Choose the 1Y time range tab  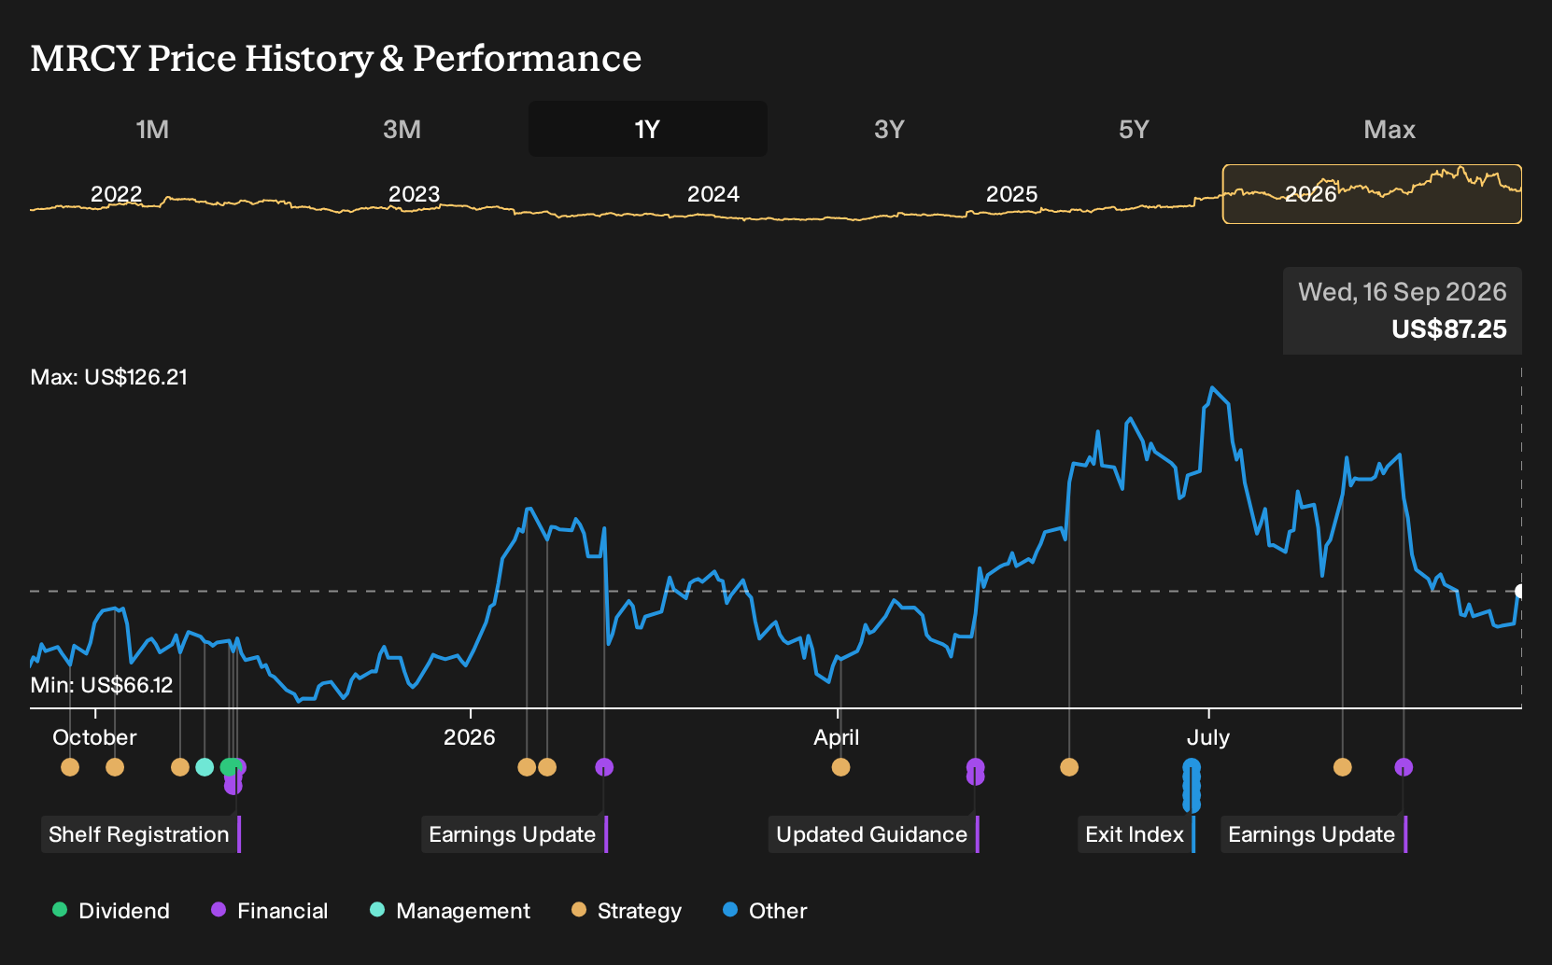[647, 129]
